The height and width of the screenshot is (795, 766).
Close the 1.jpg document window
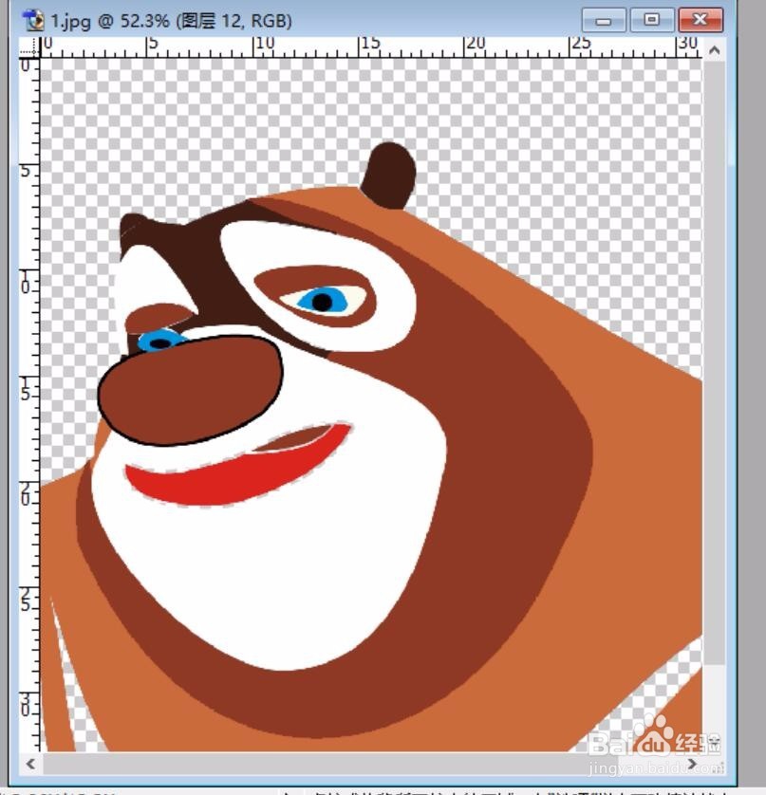click(701, 20)
